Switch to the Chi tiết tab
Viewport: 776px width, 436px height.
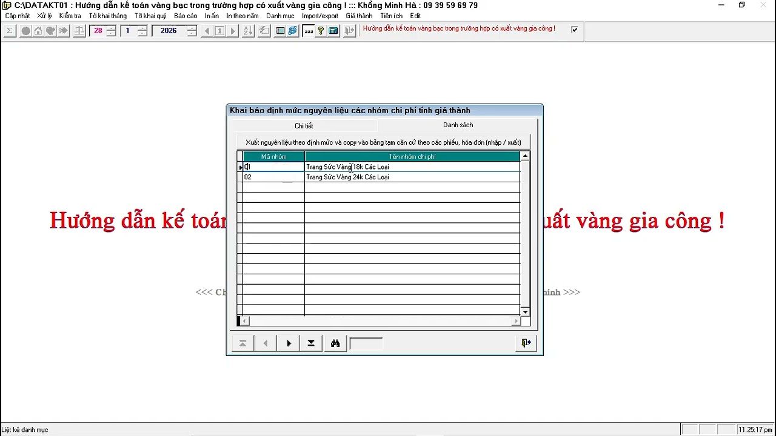click(304, 126)
